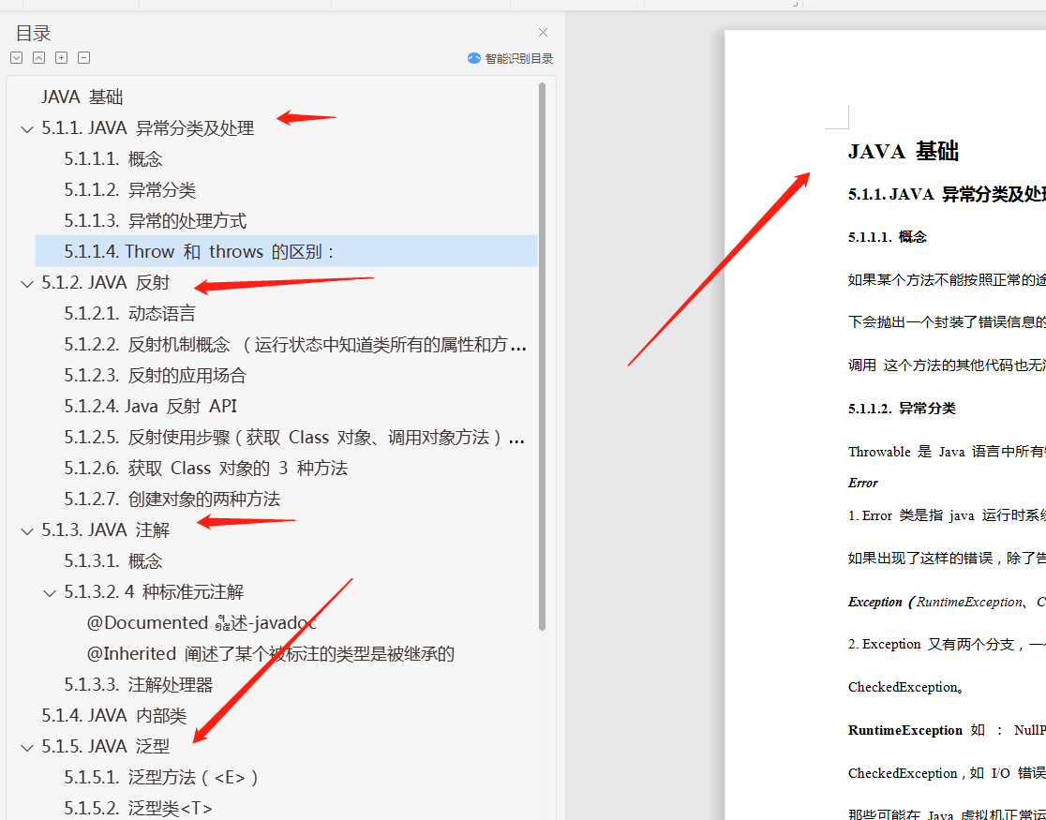The width and height of the screenshot is (1046, 820).
Task: Select outline entry 5.1.1.1. 概念
Action: [x=113, y=158]
